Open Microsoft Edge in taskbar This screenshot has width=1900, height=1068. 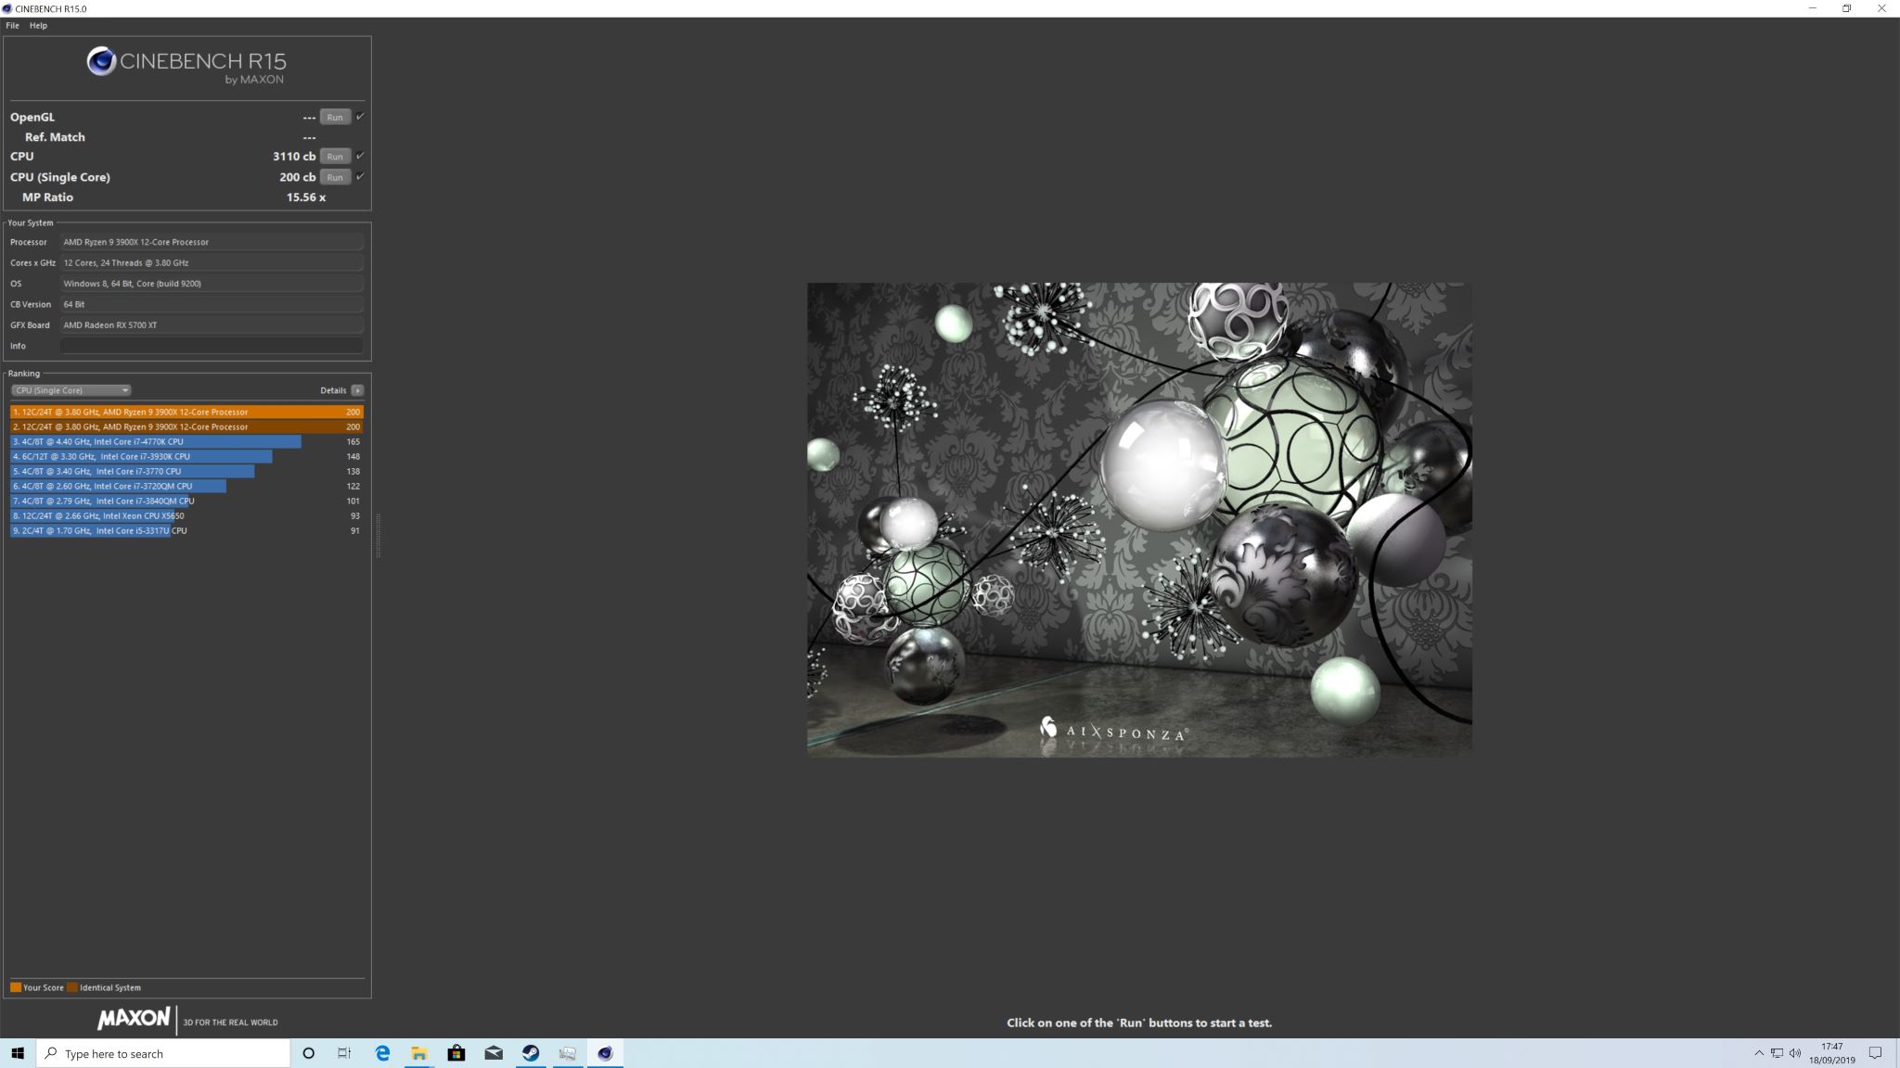382,1053
